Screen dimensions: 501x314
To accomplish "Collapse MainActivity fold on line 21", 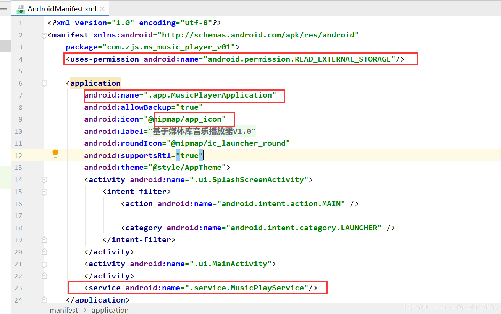I will 44,264.
